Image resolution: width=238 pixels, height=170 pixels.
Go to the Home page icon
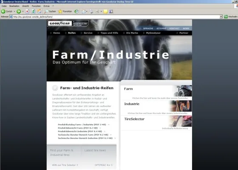coord(40,11)
